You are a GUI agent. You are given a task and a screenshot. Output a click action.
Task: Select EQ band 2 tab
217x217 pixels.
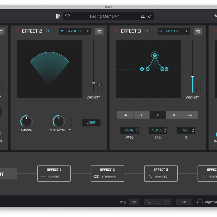click(x=158, y=115)
